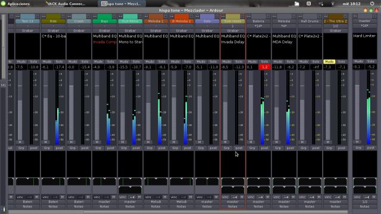The width and height of the screenshot is (381, 214).
Task: Open the master output selector of the Bajo strip
Action: coord(105,202)
